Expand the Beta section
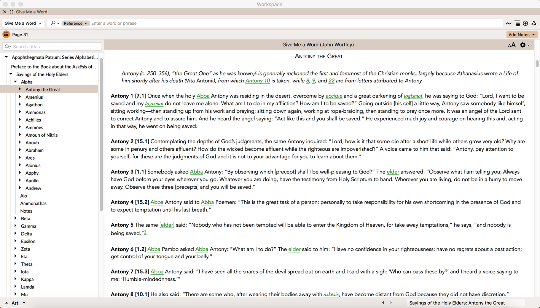This screenshot has height=308, width=540. pos(15,218)
